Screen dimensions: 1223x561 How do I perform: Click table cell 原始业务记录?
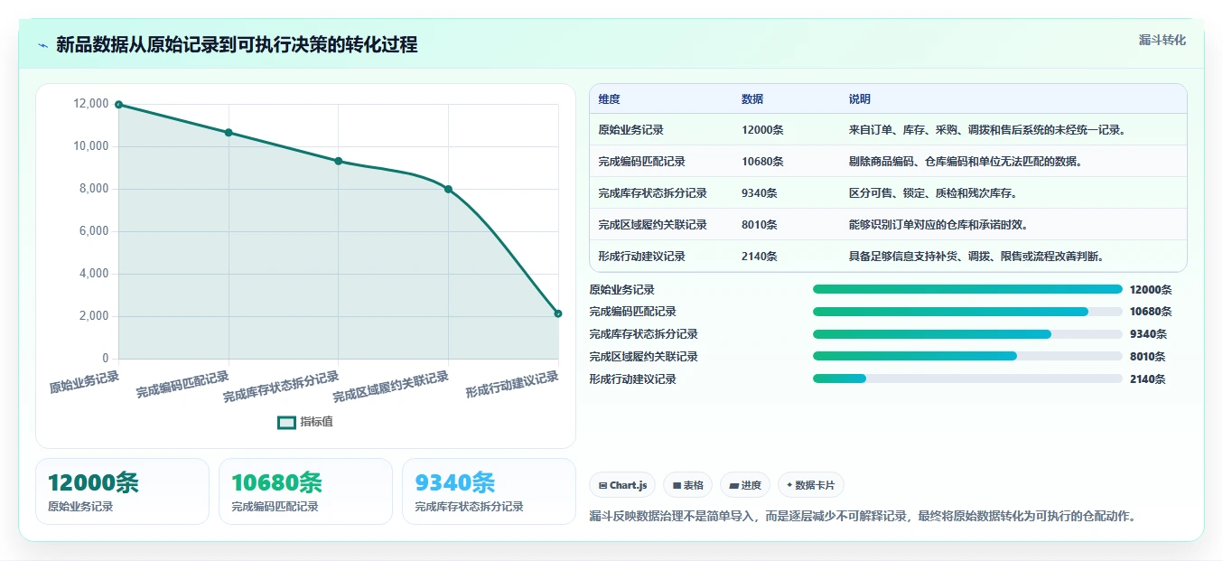[x=630, y=130]
